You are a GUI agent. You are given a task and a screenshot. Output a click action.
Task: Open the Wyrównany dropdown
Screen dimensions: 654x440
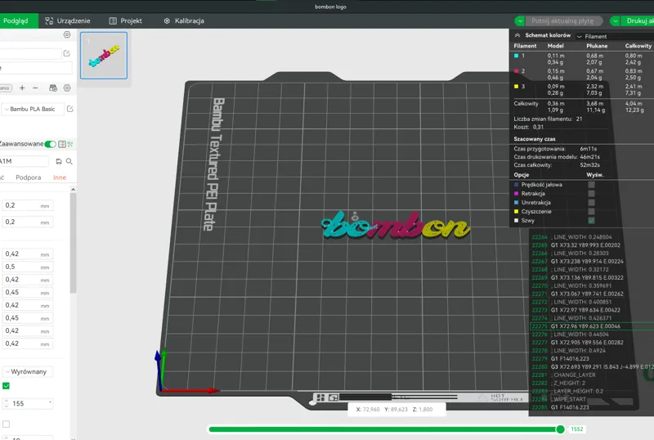[x=28, y=371]
